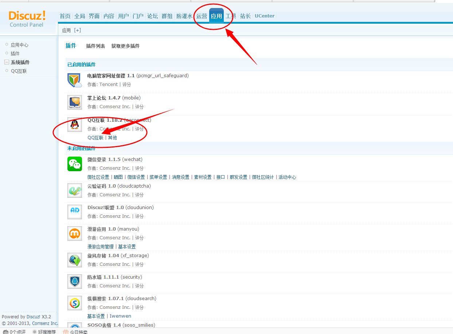Open 微社区统计 under 微信登录
The image size is (453, 334).
point(263,177)
